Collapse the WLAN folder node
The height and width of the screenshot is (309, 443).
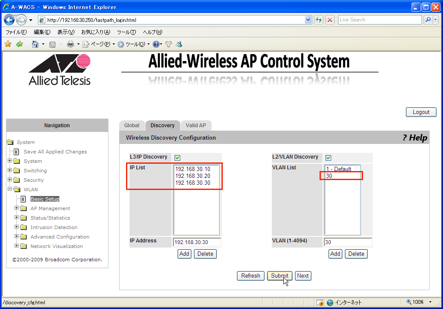(x=10, y=189)
